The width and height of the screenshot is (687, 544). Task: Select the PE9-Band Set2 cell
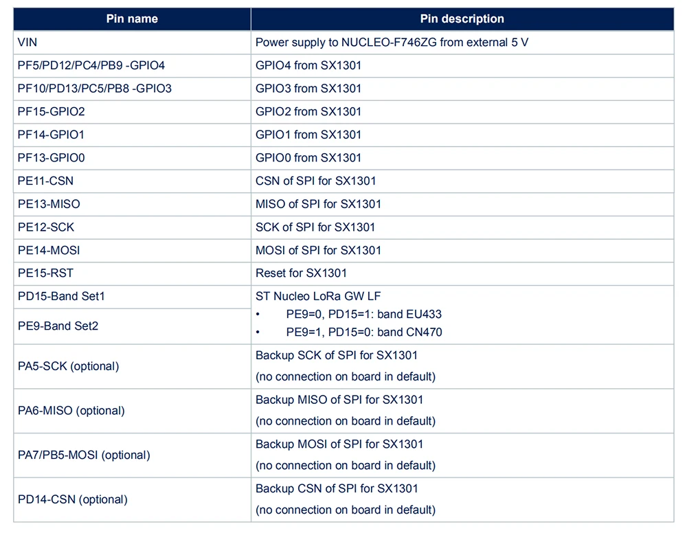pos(58,326)
